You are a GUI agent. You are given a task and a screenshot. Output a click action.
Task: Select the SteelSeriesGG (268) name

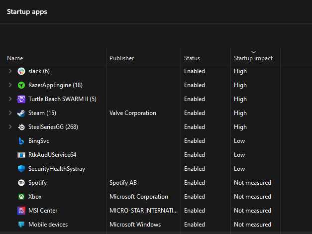pos(53,127)
